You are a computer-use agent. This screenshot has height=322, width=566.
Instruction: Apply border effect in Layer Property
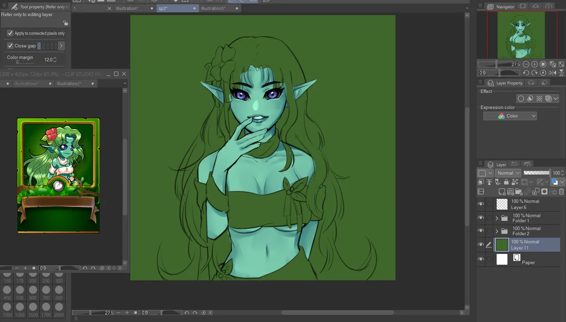[521, 99]
